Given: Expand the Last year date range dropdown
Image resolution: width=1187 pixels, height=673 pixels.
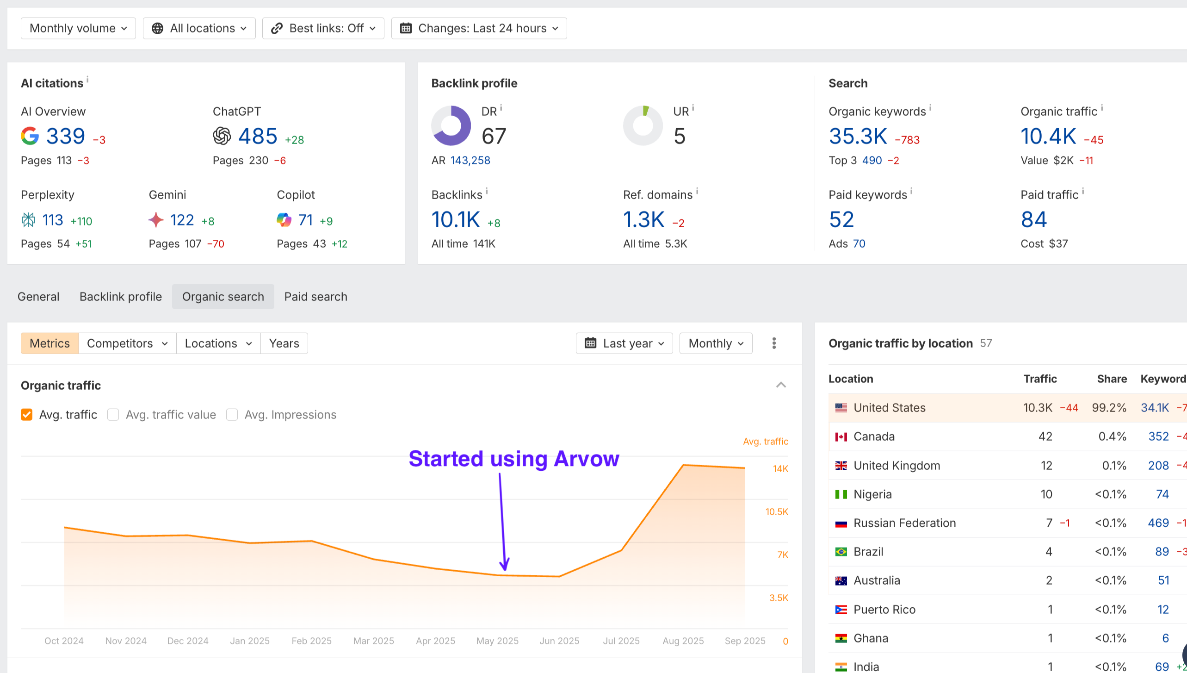Looking at the screenshot, I should tap(624, 343).
